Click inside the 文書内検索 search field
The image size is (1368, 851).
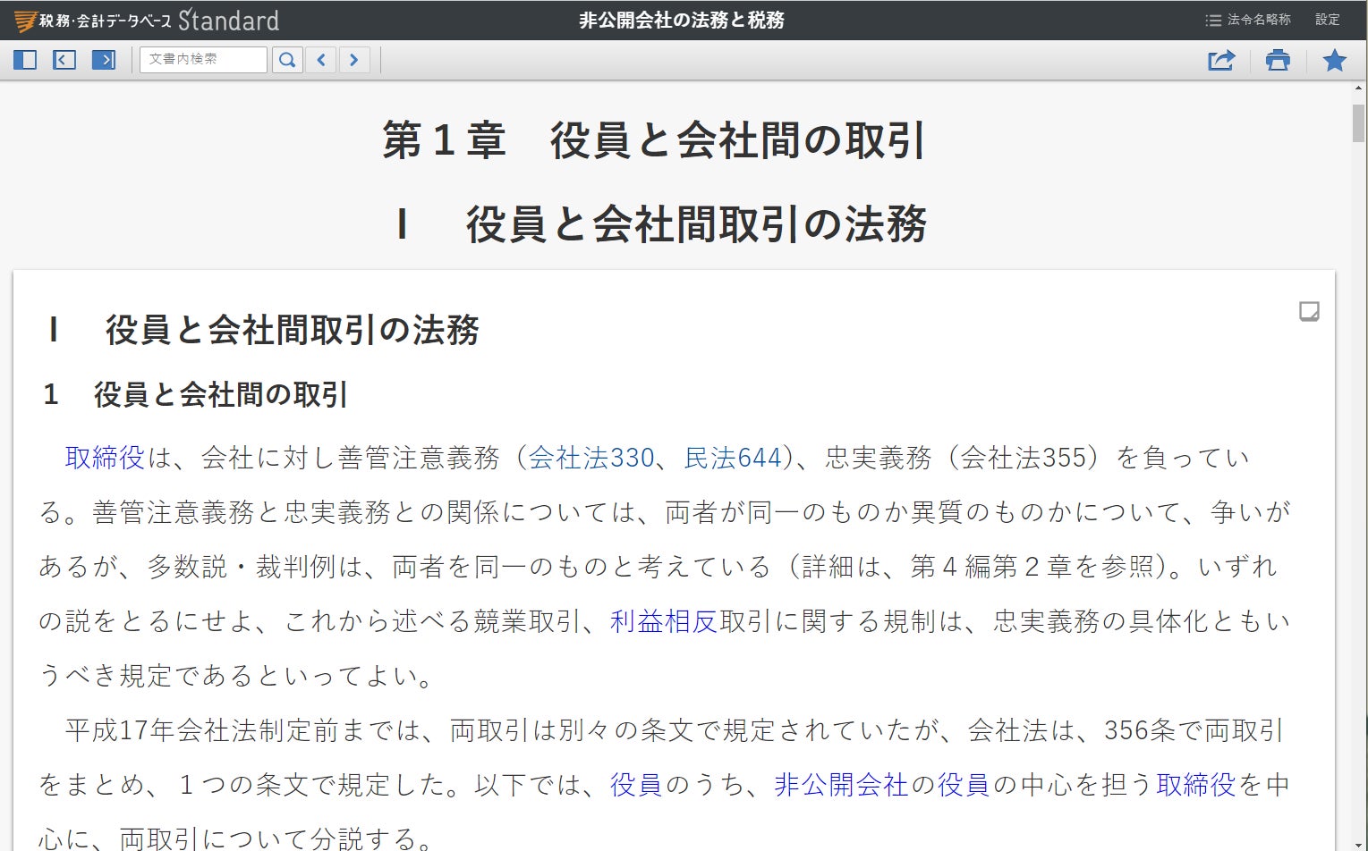[203, 59]
